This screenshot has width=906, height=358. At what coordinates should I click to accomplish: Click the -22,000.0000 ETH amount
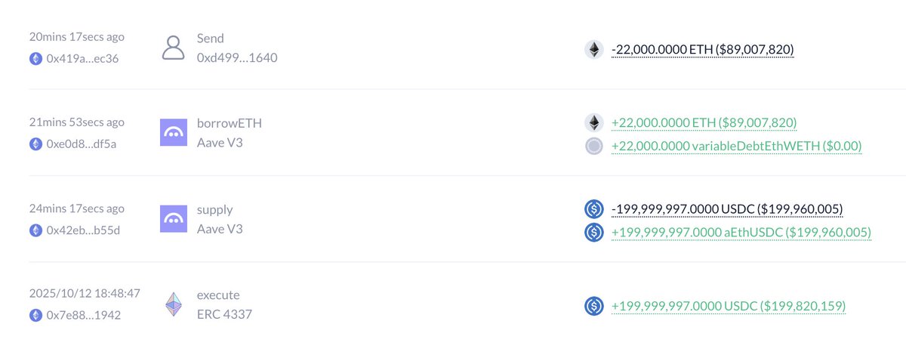[x=703, y=50]
